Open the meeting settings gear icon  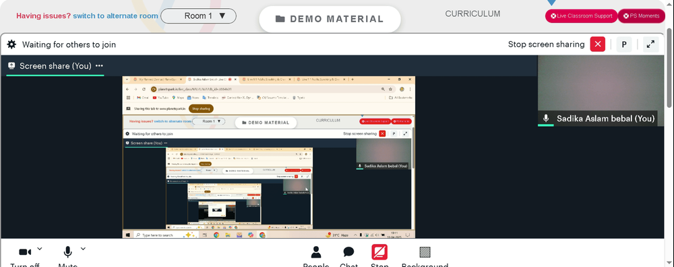pos(11,44)
